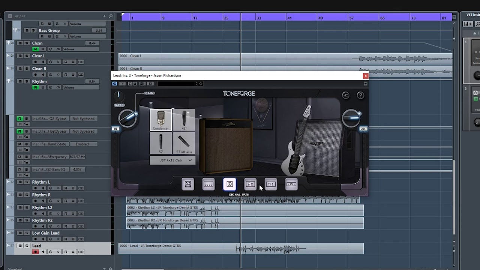Select the Bass Group track name

tap(49, 30)
